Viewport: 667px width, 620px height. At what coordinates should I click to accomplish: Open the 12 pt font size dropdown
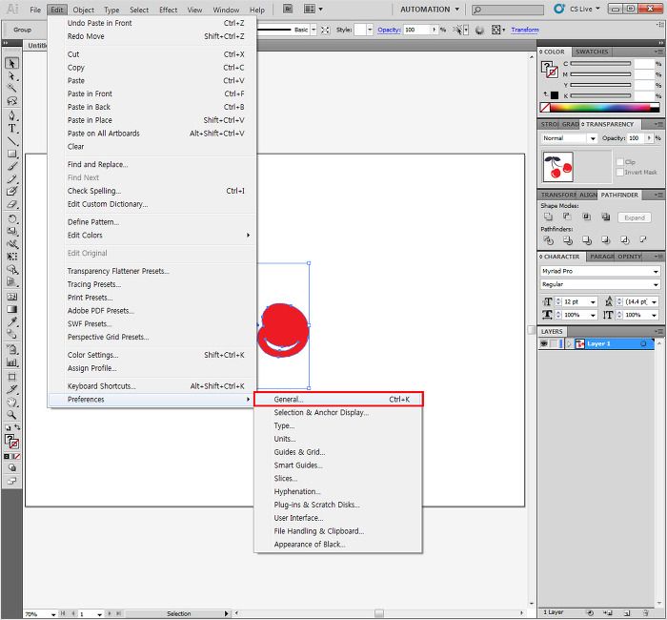click(593, 302)
